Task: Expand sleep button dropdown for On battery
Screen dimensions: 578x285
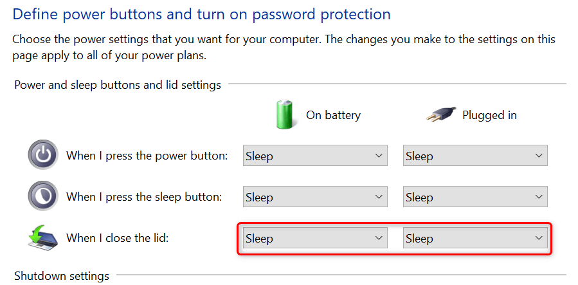Action: click(315, 197)
